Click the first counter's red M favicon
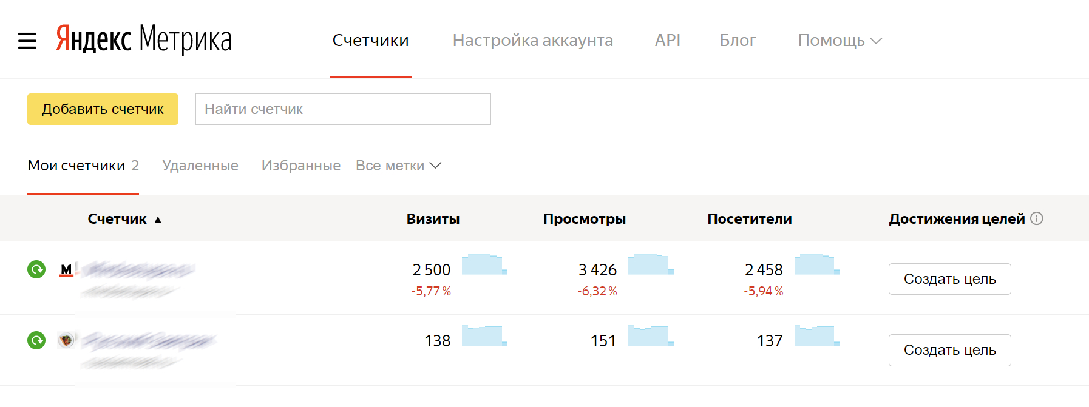1089x407 pixels. (66, 269)
